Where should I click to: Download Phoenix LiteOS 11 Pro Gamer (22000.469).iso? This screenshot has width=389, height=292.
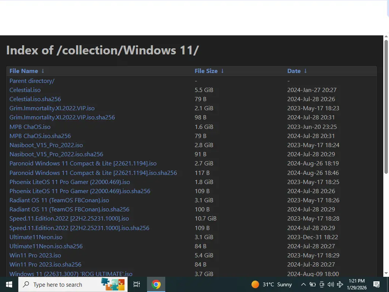(x=70, y=182)
